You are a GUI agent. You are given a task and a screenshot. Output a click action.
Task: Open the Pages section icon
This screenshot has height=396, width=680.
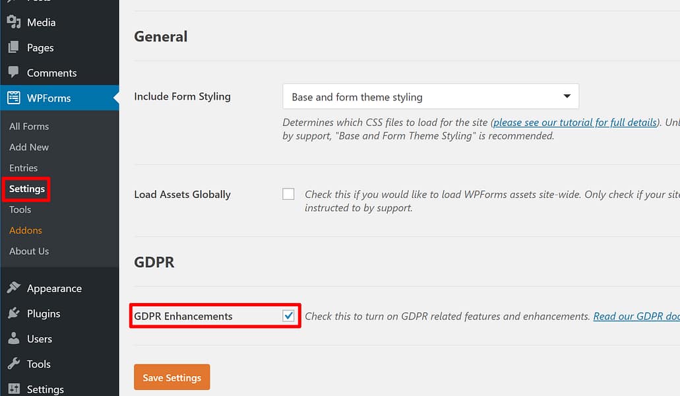click(x=14, y=48)
